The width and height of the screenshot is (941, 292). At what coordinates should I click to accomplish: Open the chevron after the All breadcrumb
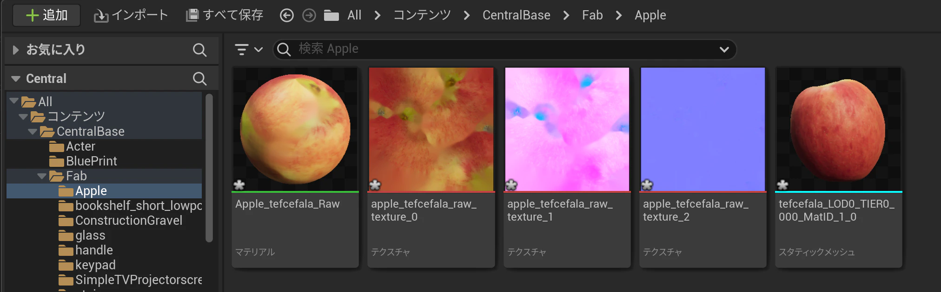pos(378,16)
